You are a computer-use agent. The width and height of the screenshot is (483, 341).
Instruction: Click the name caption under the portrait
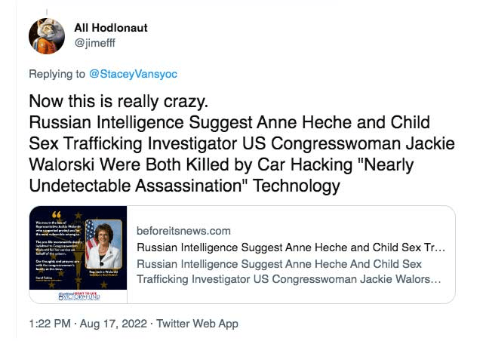[103, 271]
